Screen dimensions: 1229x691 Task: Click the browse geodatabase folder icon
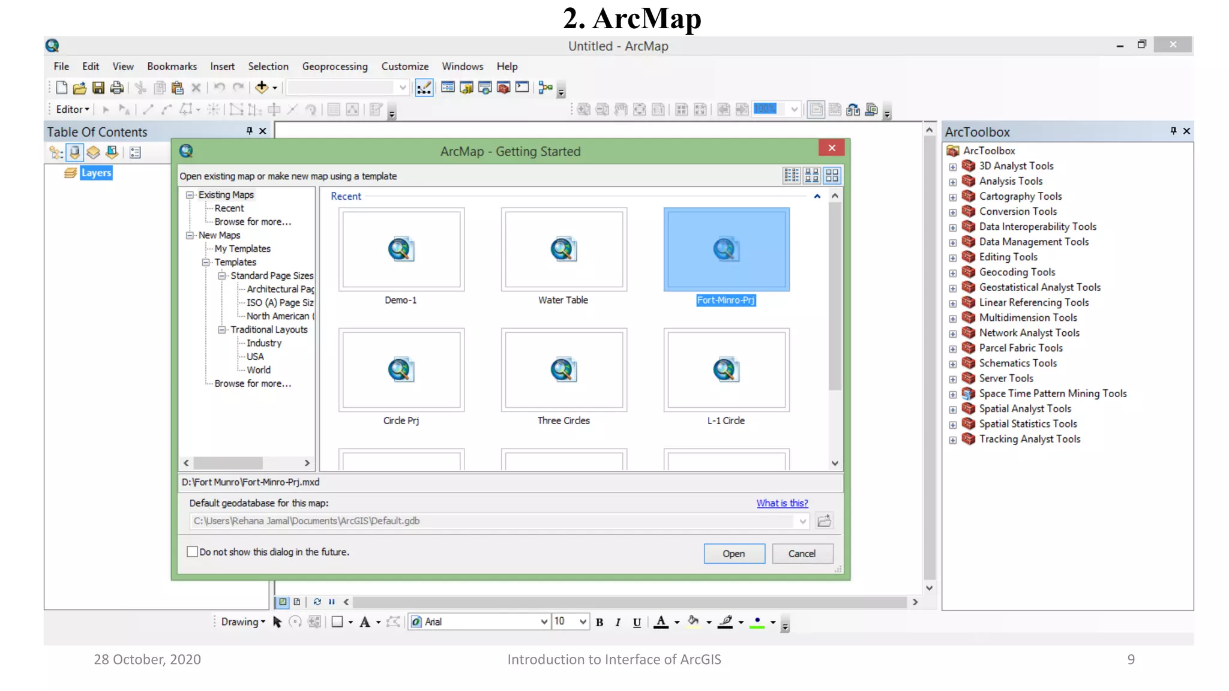[825, 521]
